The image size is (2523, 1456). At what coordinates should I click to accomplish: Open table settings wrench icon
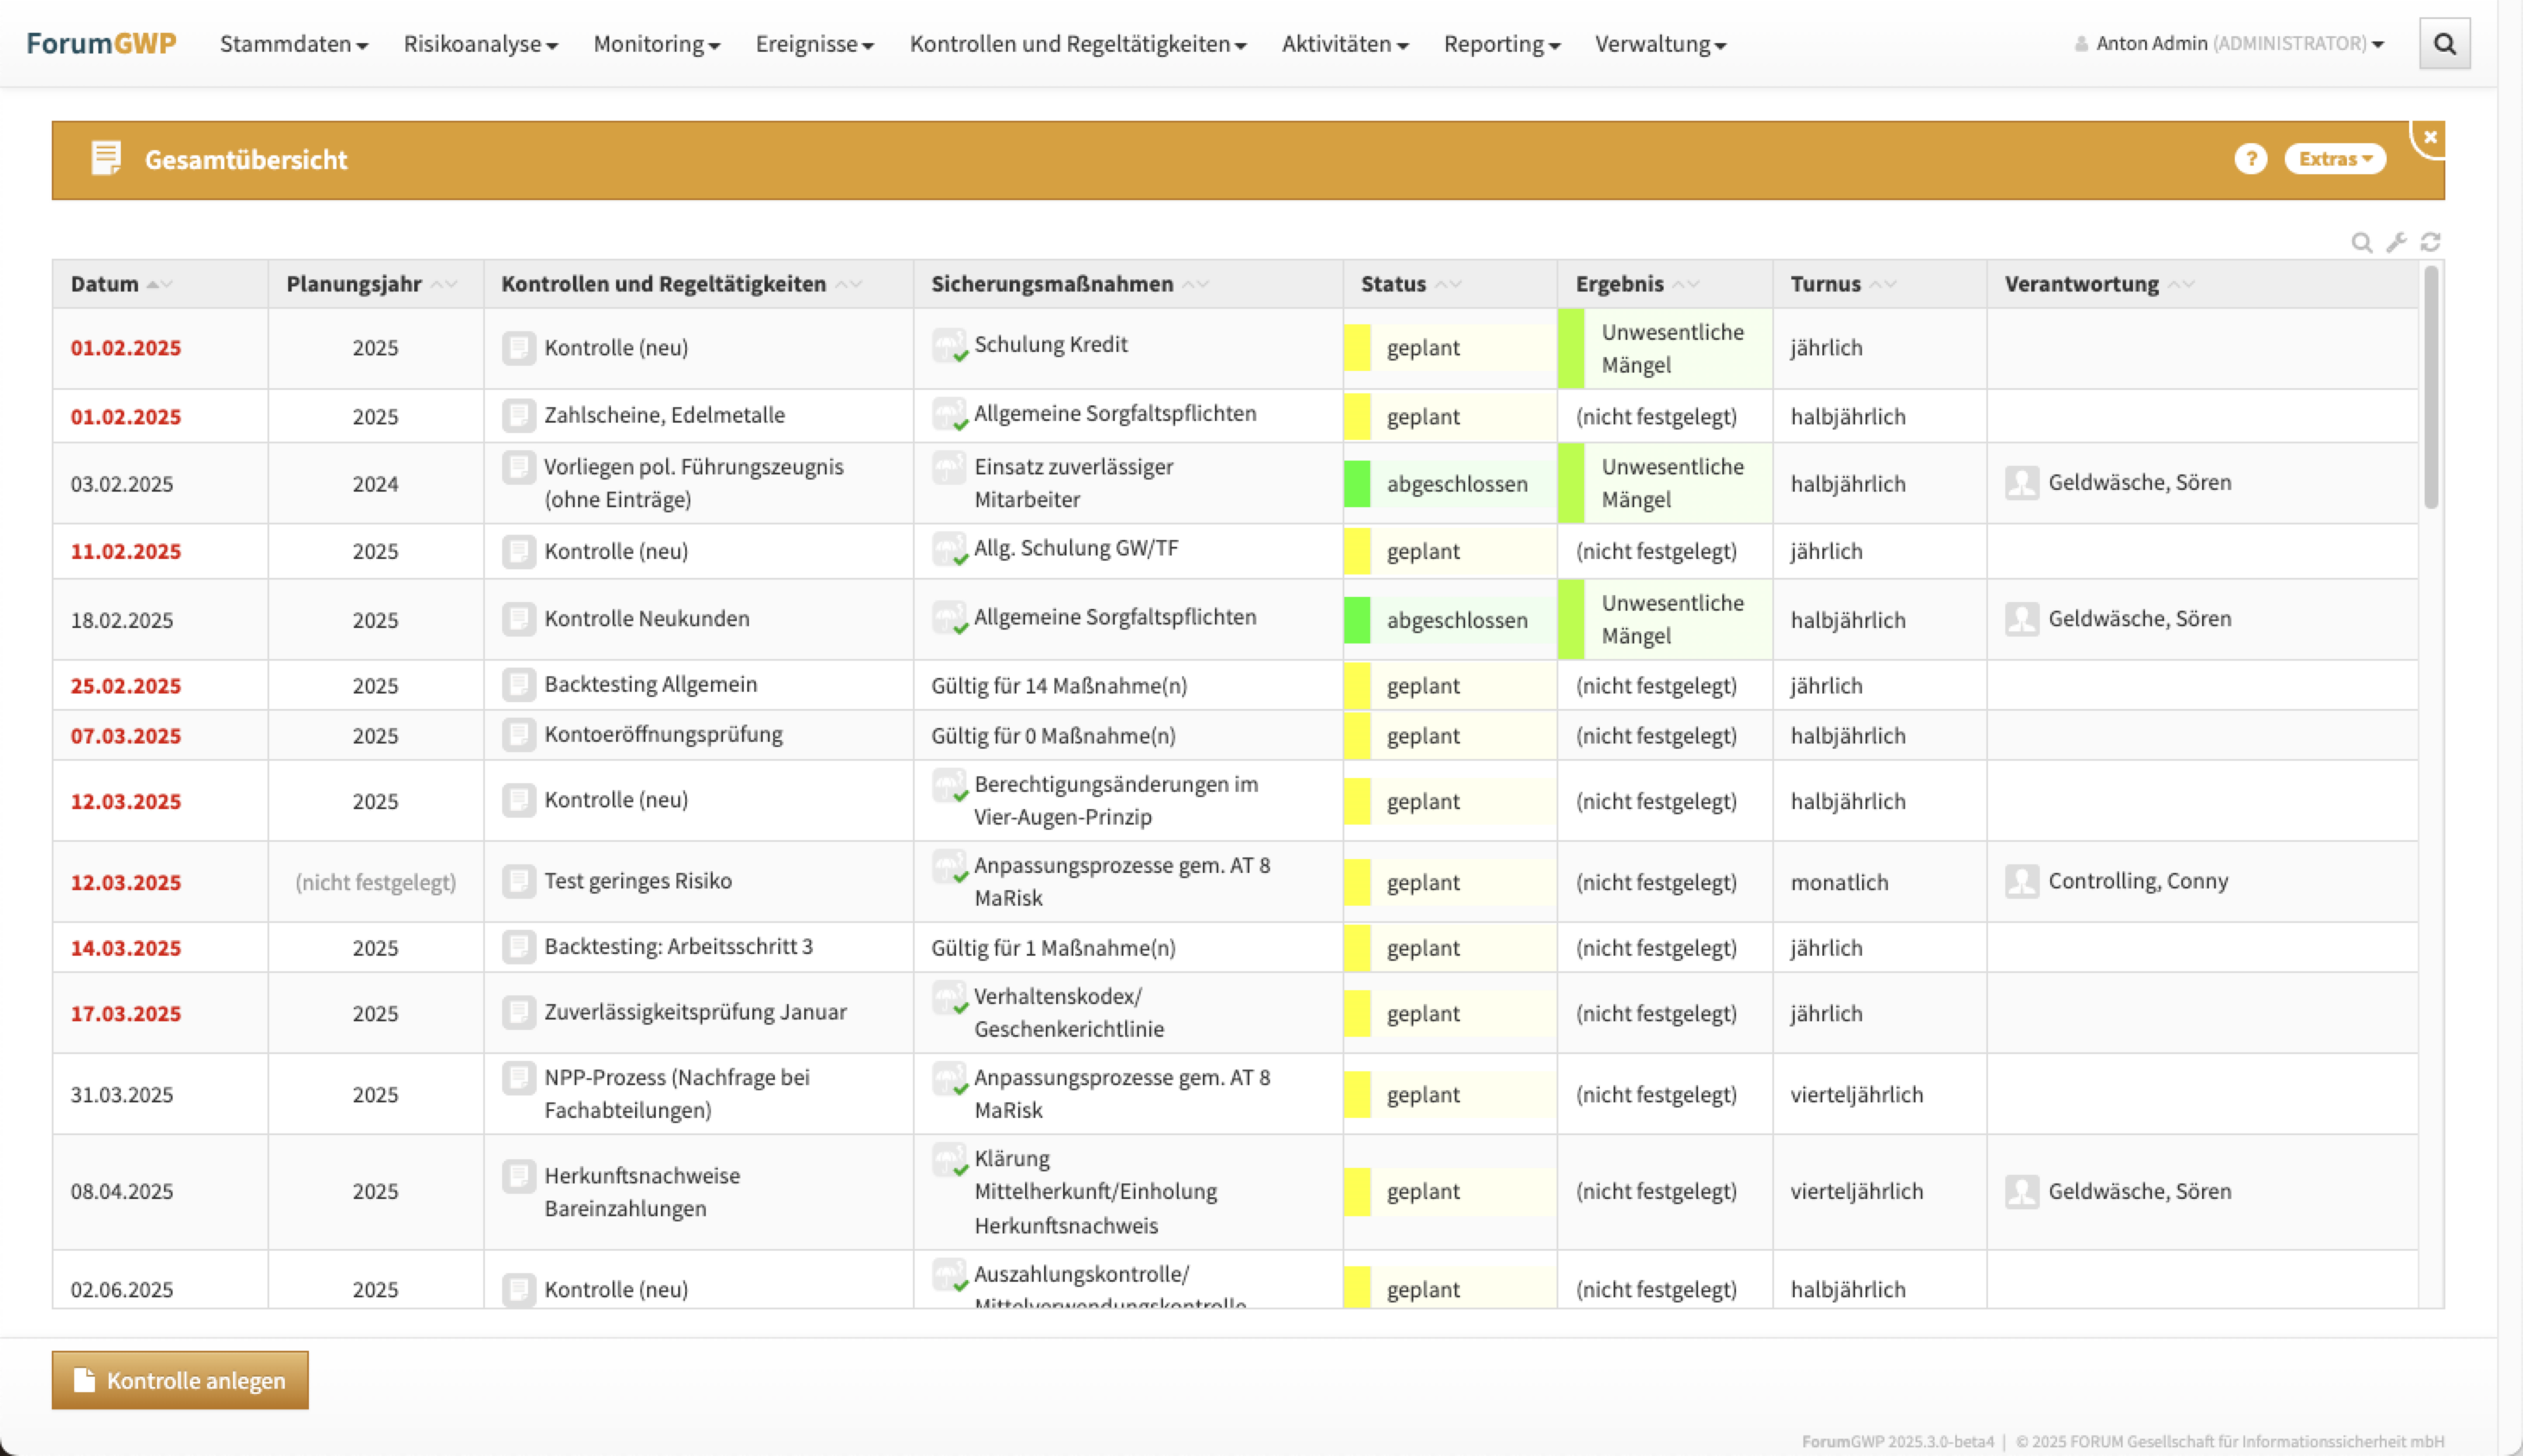(x=2396, y=242)
